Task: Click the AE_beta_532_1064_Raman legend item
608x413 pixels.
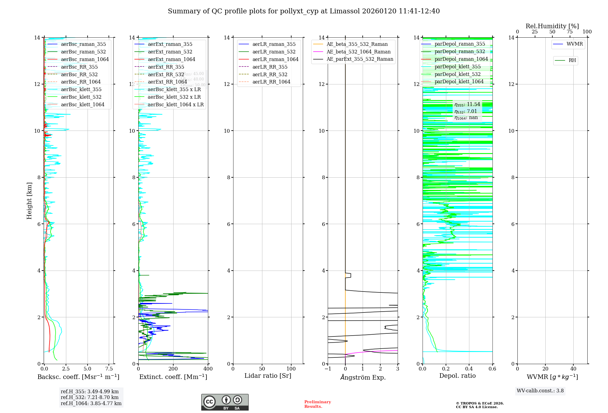Action: (358, 52)
